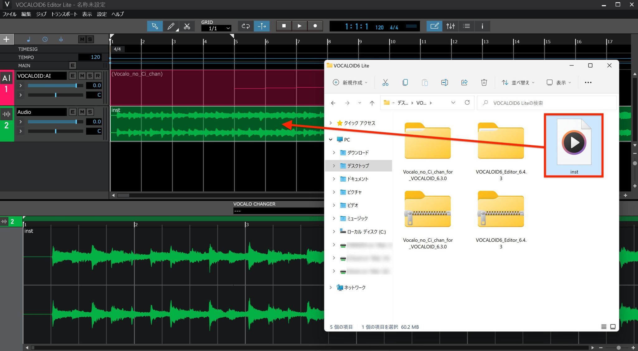This screenshot has height=351, width=638.
Task: Open the GRID value dropdown
Action: pyautogui.click(x=216, y=28)
